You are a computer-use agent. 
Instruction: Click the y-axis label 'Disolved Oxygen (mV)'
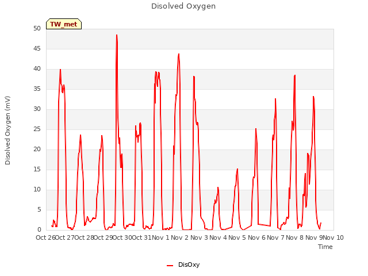7,131
